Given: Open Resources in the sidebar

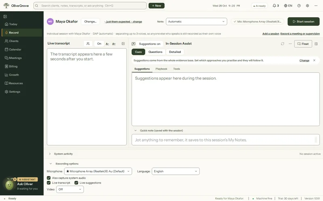Looking at the screenshot, I should click(x=22, y=83).
